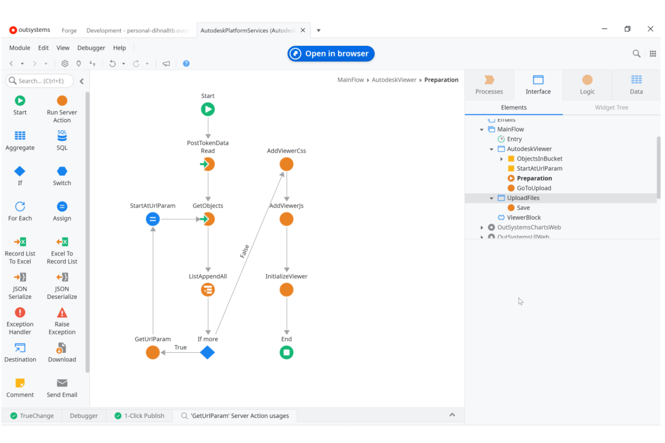The height and width of the screenshot is (443, 665).
Task: Open the apps grid icon
Action: [x=653, y=53]
